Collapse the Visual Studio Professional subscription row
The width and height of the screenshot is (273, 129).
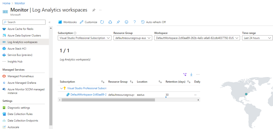[61, 88]
